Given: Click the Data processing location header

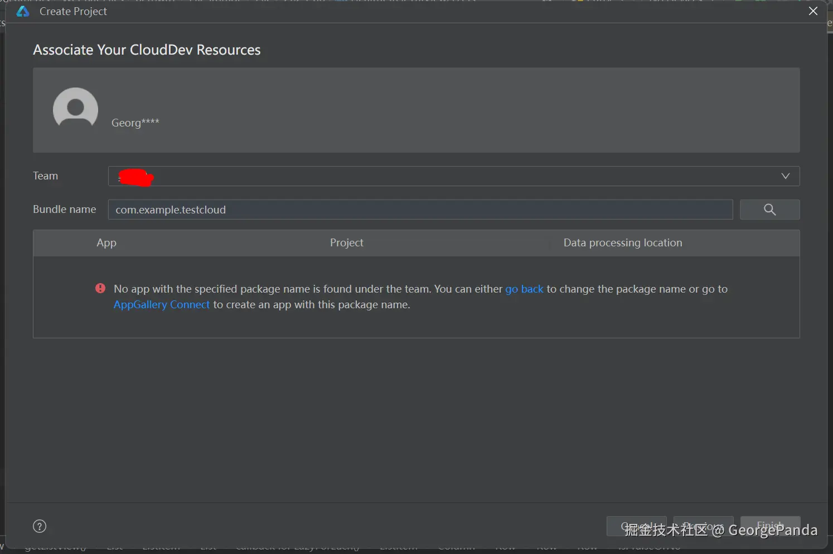Looking at the screenshot, I should tap(623, 242).
